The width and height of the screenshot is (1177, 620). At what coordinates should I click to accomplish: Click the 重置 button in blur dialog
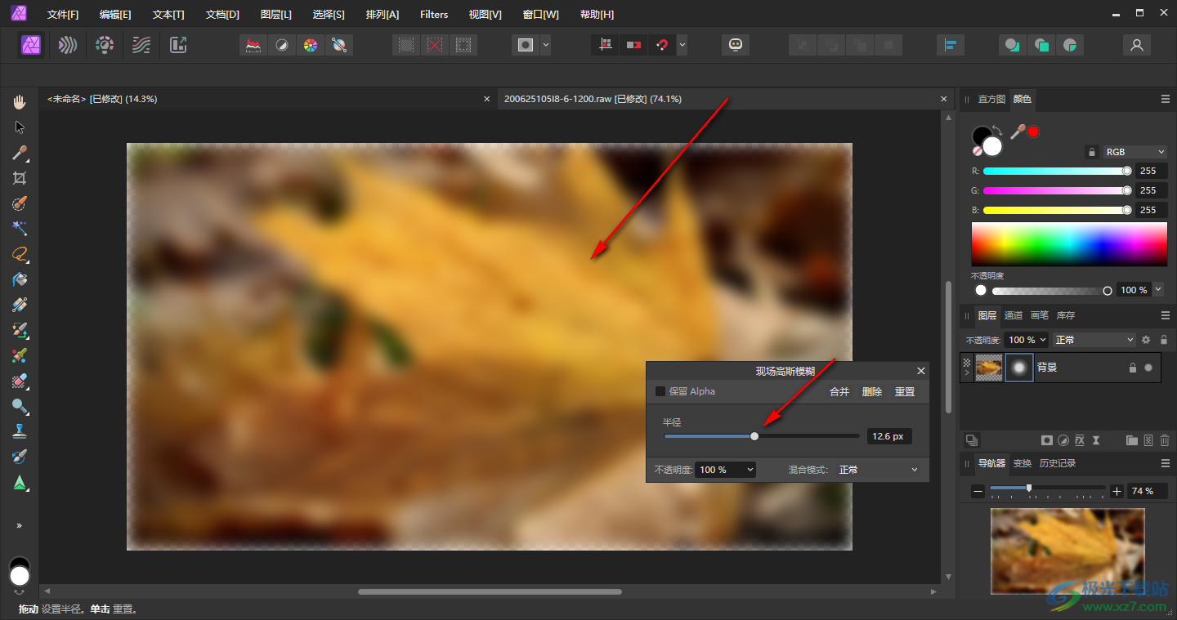(905, 391)
